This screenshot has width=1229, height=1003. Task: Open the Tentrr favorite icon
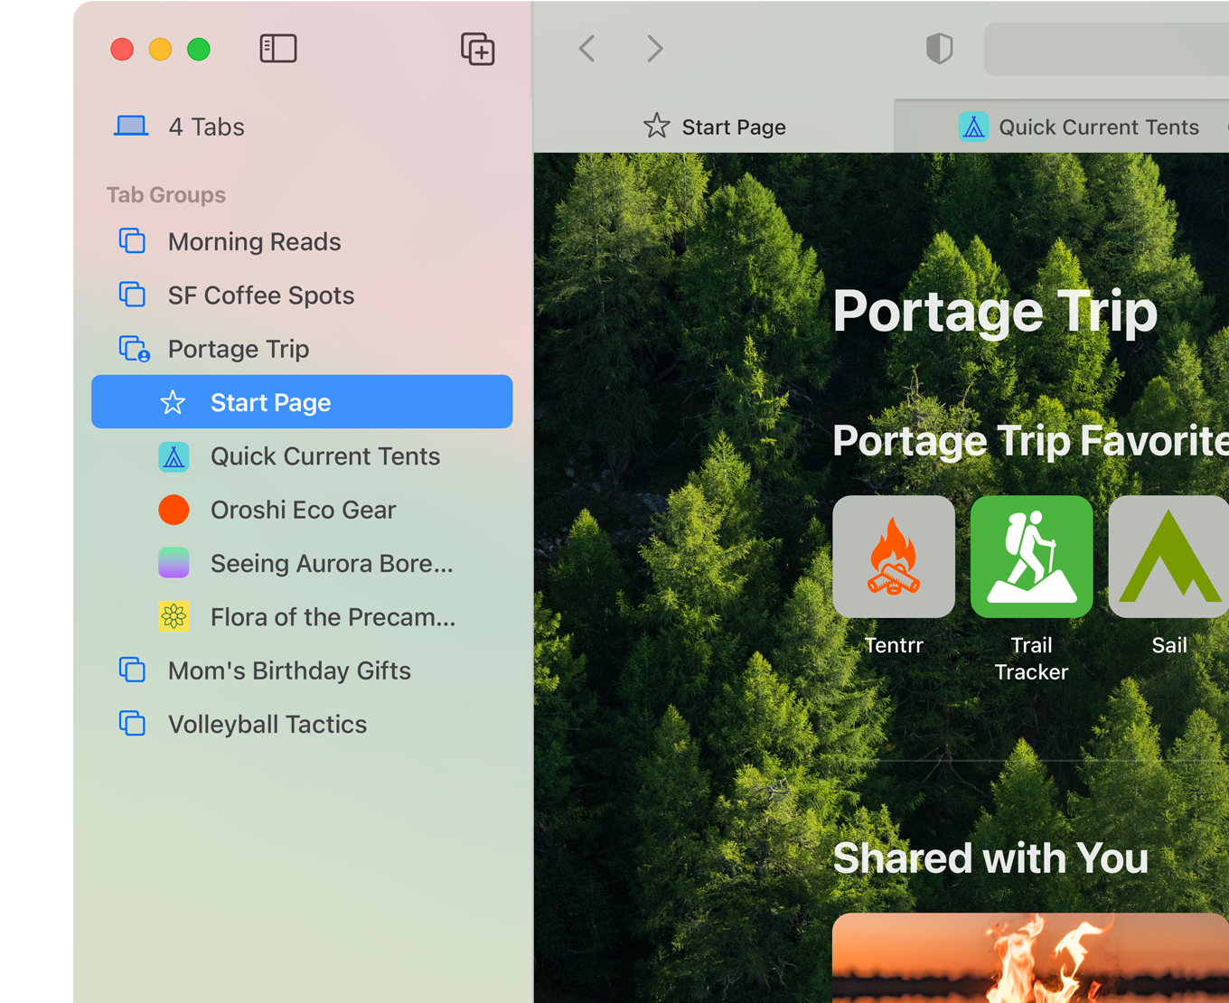pos(894,557)
